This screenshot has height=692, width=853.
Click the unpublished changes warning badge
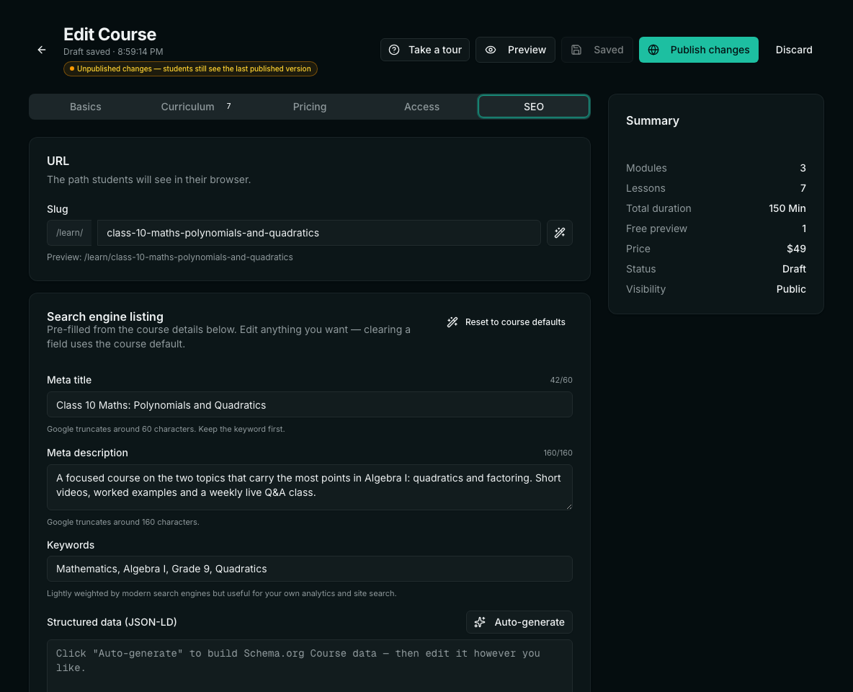coord(190,68)
